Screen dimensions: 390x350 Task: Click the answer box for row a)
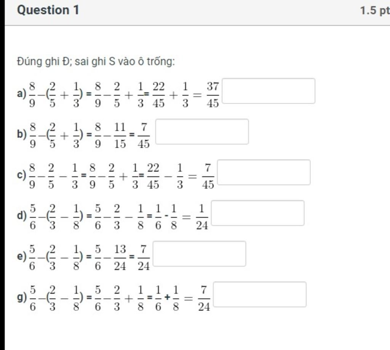click(x=269, y=91)
